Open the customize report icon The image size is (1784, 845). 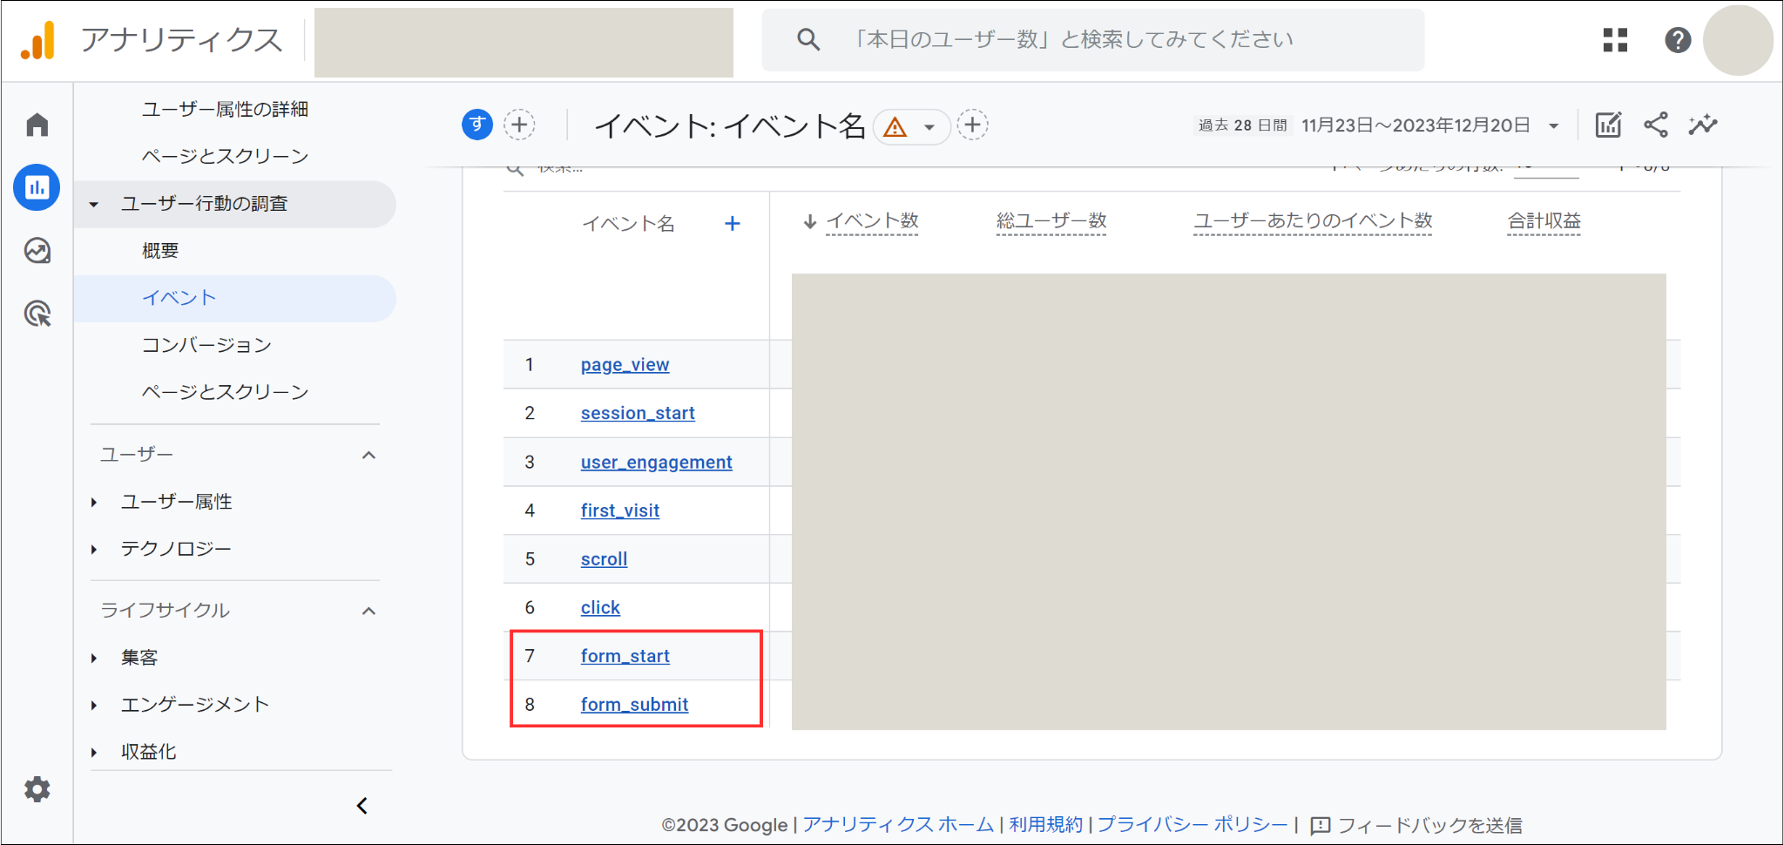point(1608,125)
